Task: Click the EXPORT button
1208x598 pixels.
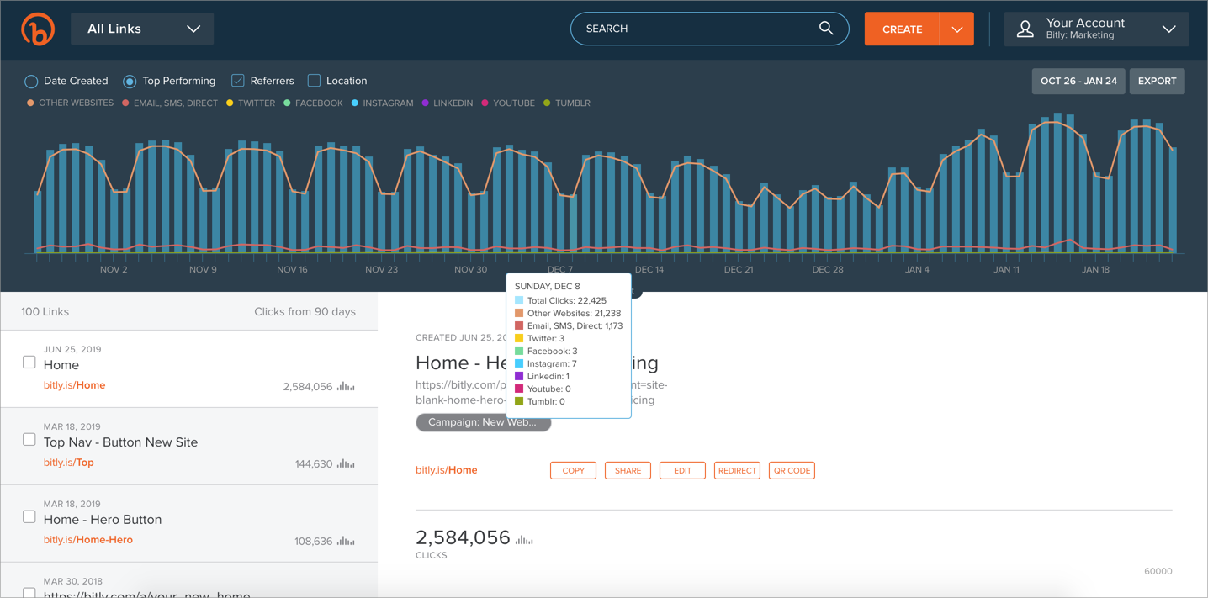Action: click(1157, 81)
